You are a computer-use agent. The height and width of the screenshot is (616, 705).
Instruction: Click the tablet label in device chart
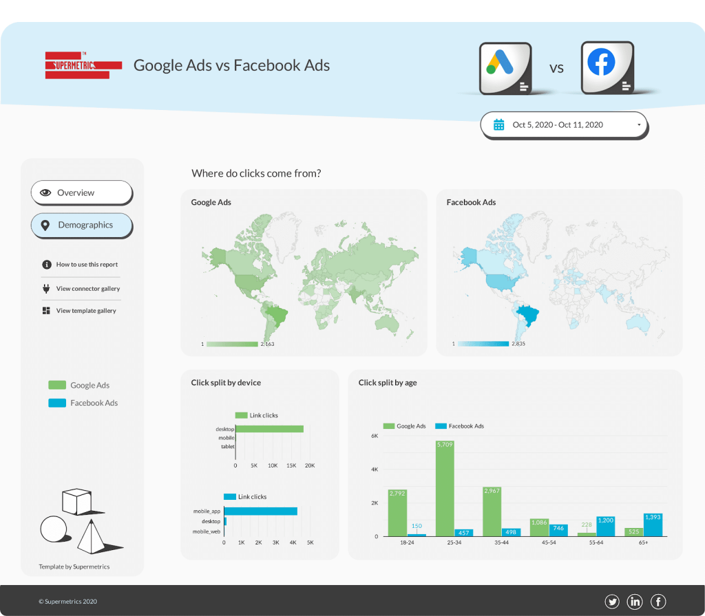click(x=227, y=446)
